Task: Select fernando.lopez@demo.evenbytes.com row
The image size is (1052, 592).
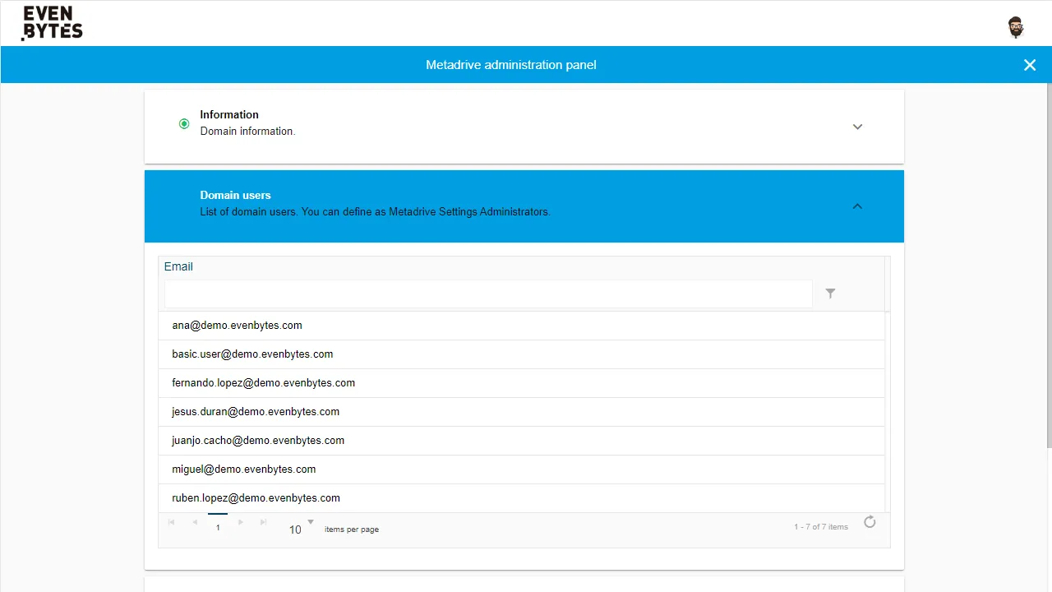Action: (x=521, y=383)
